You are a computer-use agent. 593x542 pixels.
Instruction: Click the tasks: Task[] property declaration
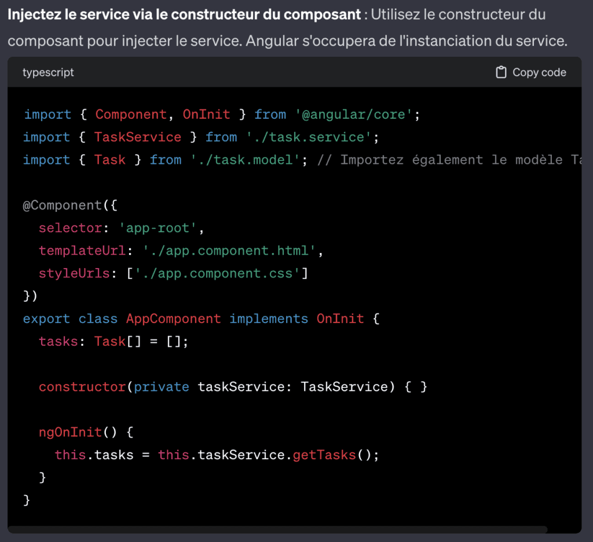pyautogui.click(x=114, y=342)
